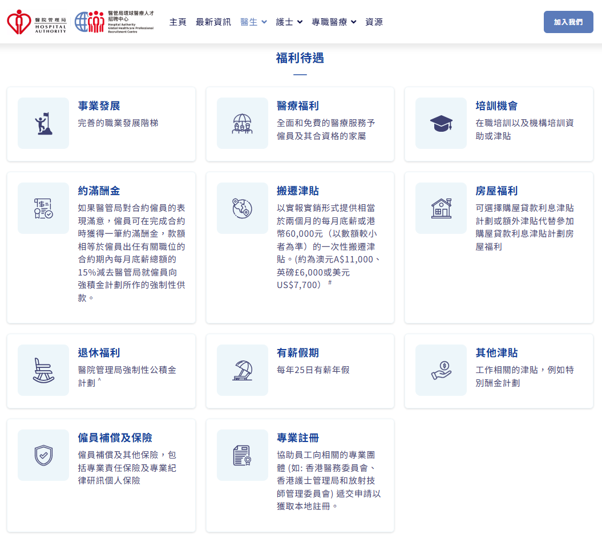602x539 pixels.
Task: Click the employee compensation description text
Action: click(127, 468)
